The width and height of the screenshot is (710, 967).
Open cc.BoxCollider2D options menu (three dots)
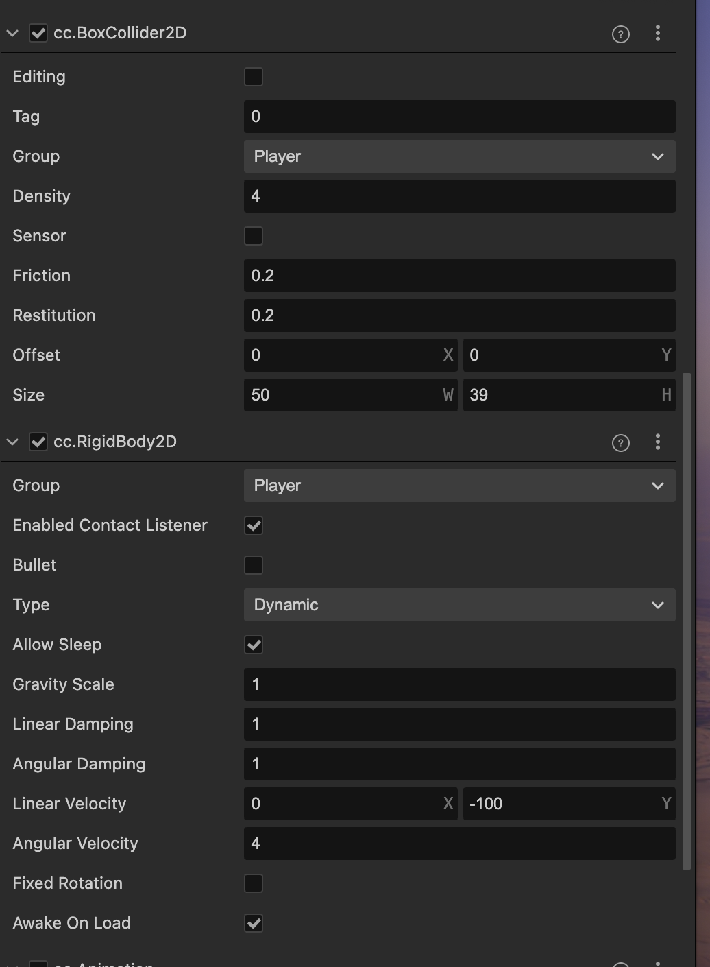click(658, 34)
